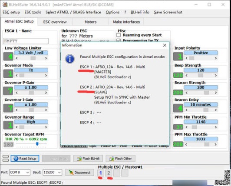Click the QR code image at bottom right
The image size is (231, 186).
pos(222,177)
